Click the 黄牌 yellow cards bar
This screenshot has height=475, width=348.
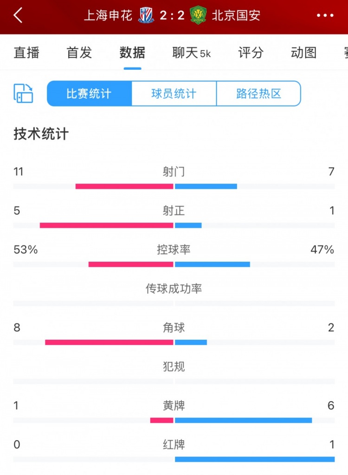tap(174, 420)
